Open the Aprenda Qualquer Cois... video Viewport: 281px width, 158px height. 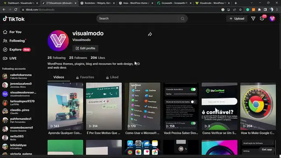pos(65,106)
